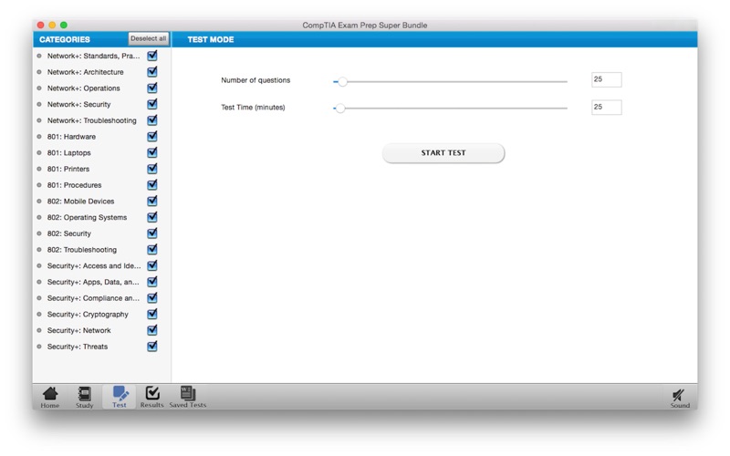The height and width of the screenshot is (456, 730).
Task: Uncheck the 801: Hardware checkbox
Action: click(x=152, y=137)
